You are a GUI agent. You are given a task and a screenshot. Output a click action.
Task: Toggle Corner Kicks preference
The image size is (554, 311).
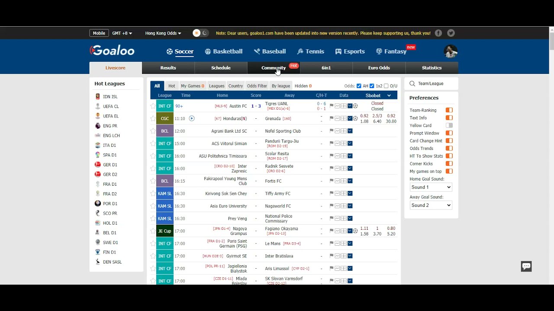pyautogui.click(x=449, y=164)
